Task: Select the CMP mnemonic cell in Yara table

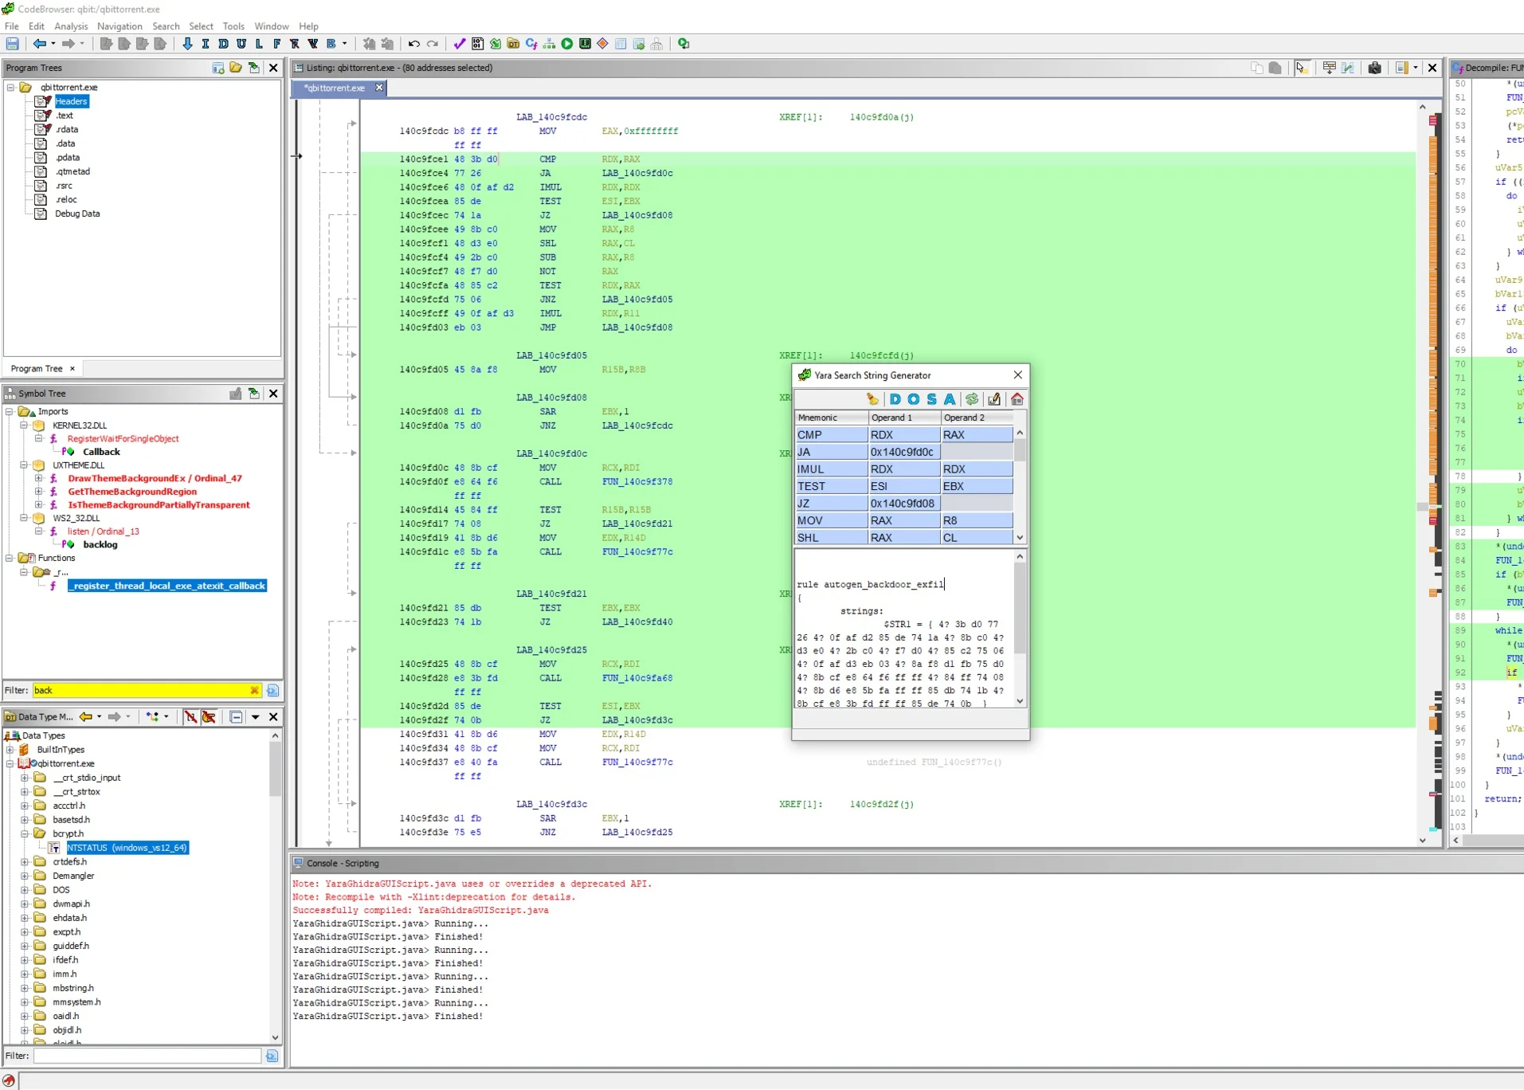Action: (x=831, y=435)
